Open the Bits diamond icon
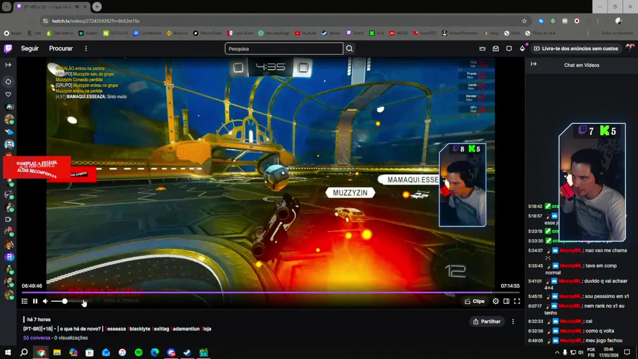Viewport: 638px width, 359px height. pos(522,48)
